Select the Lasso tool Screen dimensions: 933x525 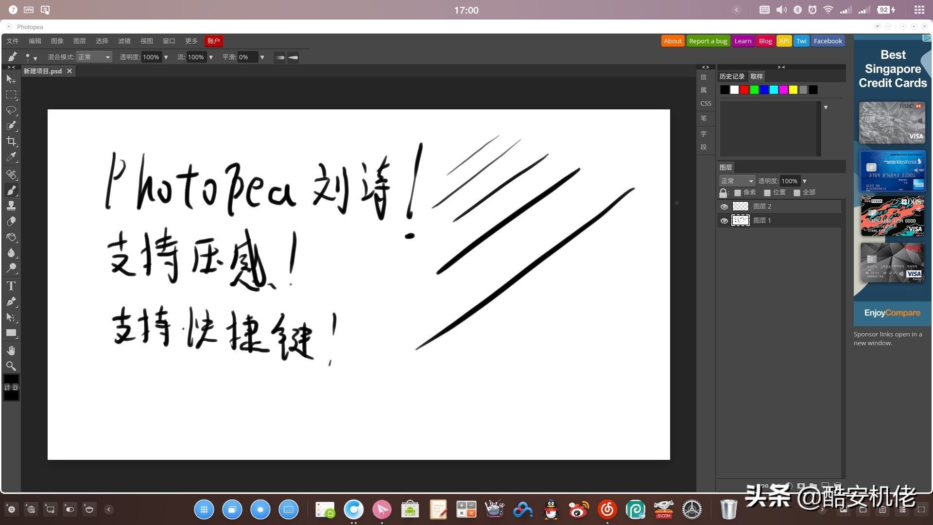click(x=11, y=110)
